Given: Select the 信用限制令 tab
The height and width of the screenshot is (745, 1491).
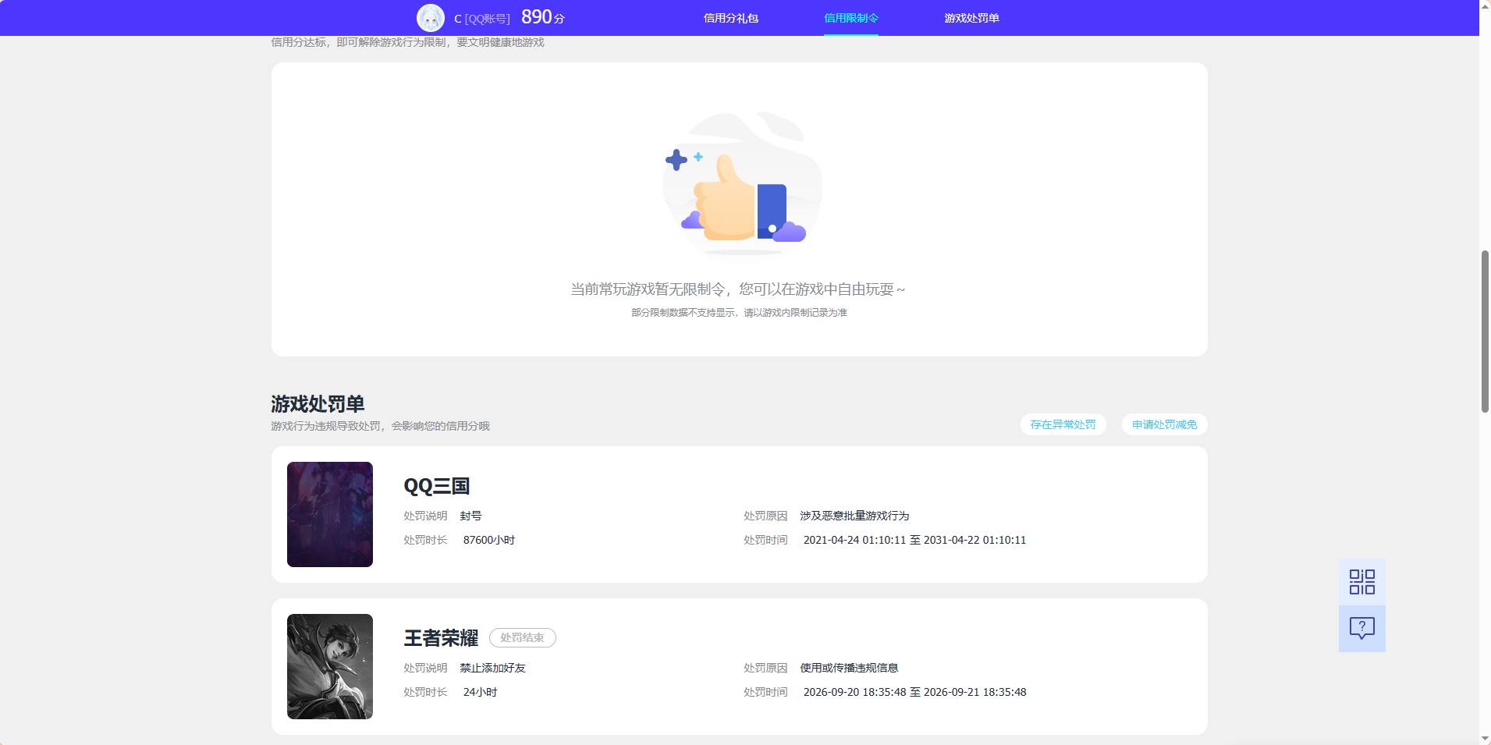Looking at the screenshot, I should pos(850,18).
